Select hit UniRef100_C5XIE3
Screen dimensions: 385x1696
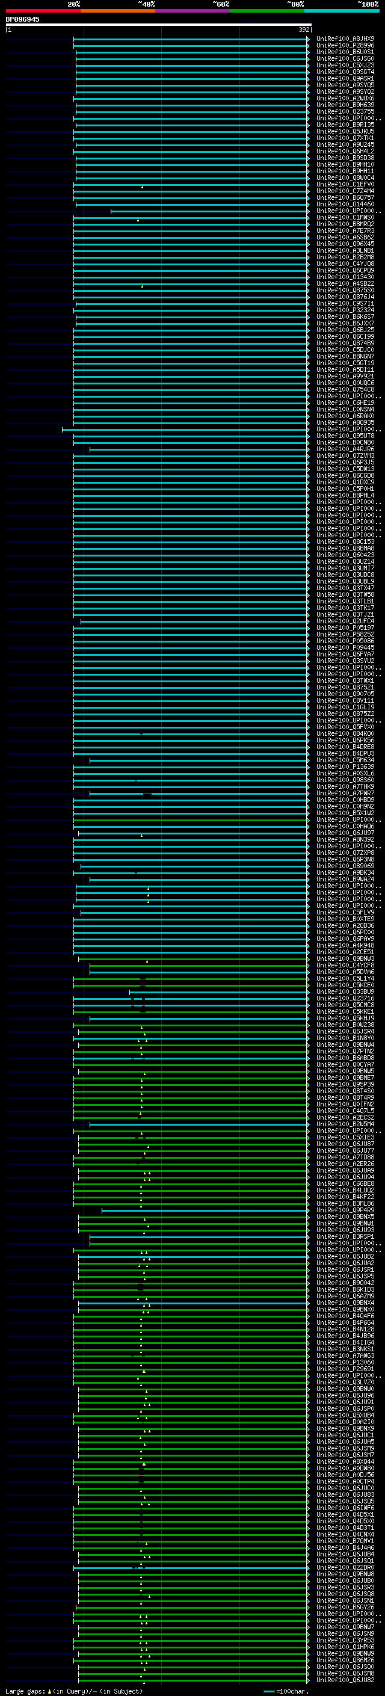(345, 1137)
